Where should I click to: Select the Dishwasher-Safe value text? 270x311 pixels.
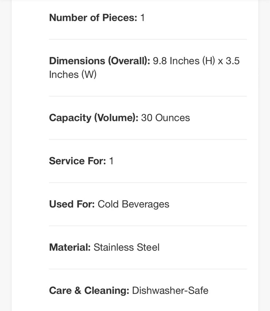pos(170,291)
